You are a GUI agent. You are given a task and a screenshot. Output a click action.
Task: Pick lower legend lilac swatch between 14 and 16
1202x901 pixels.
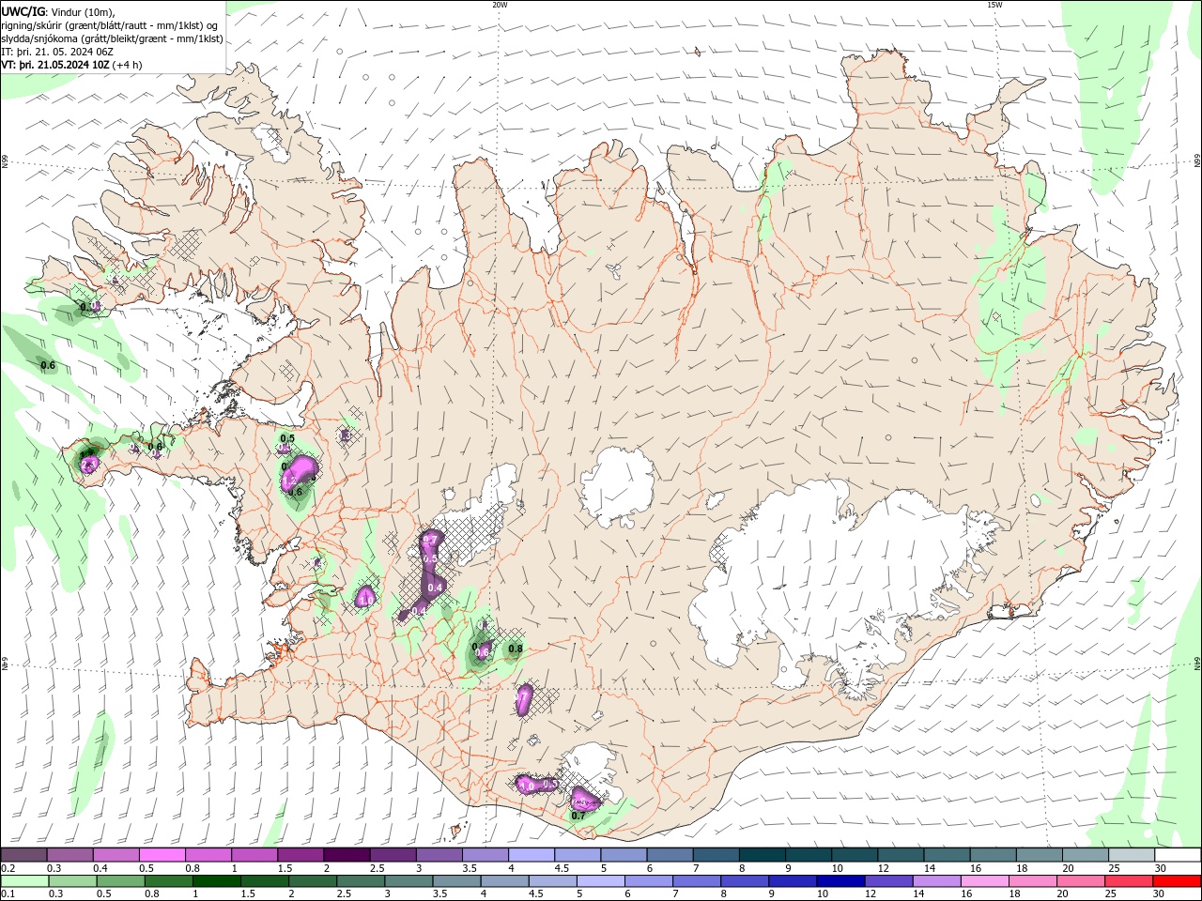click(x=936, y=881)
